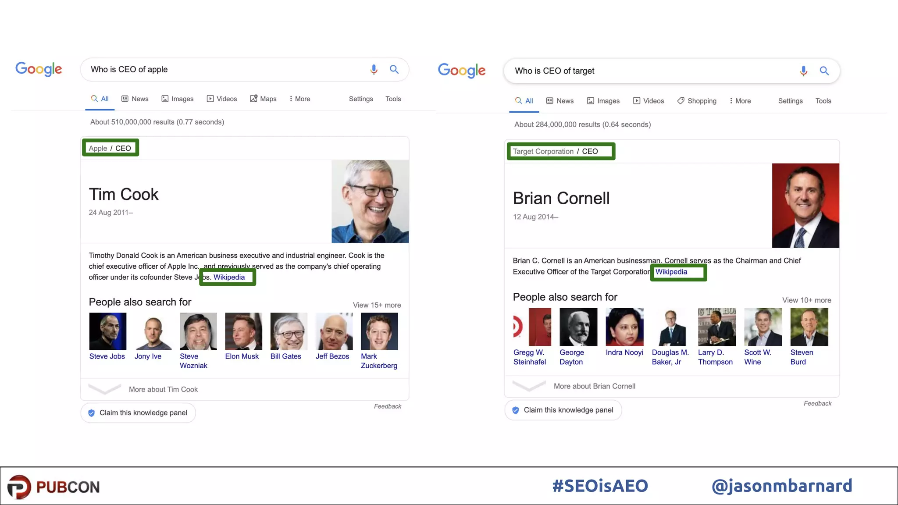Switch to Maps tab
The image size is (898, 505).
coord(264,99)
